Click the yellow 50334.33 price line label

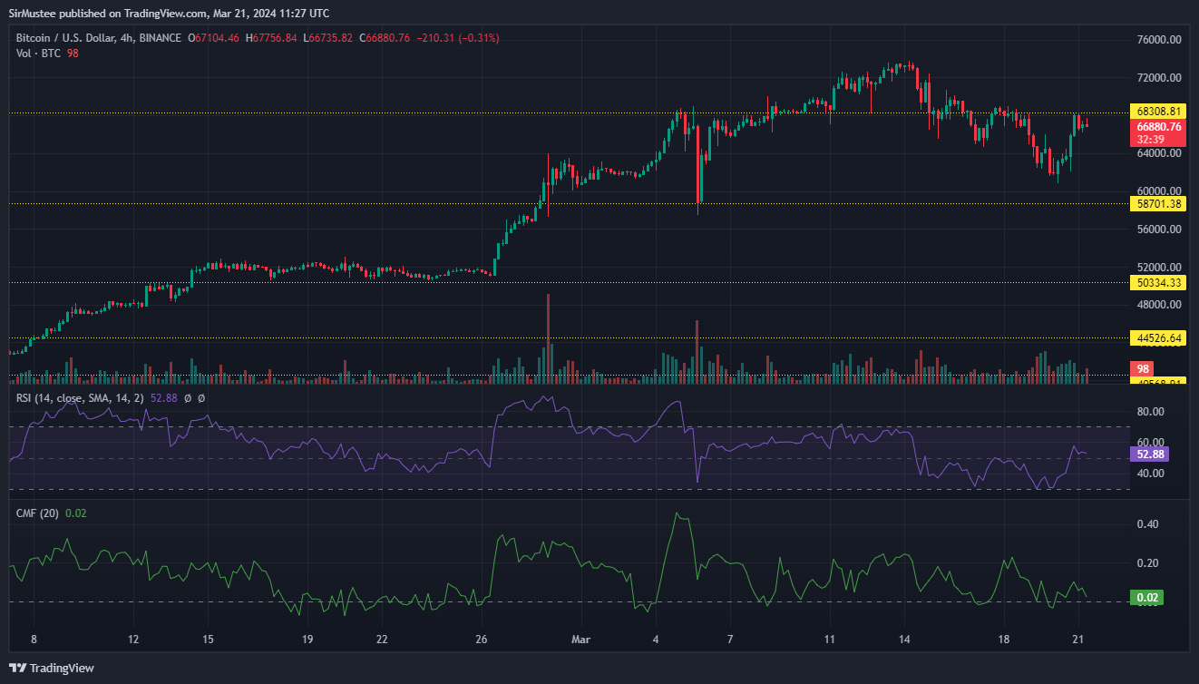click(1158, 283)
